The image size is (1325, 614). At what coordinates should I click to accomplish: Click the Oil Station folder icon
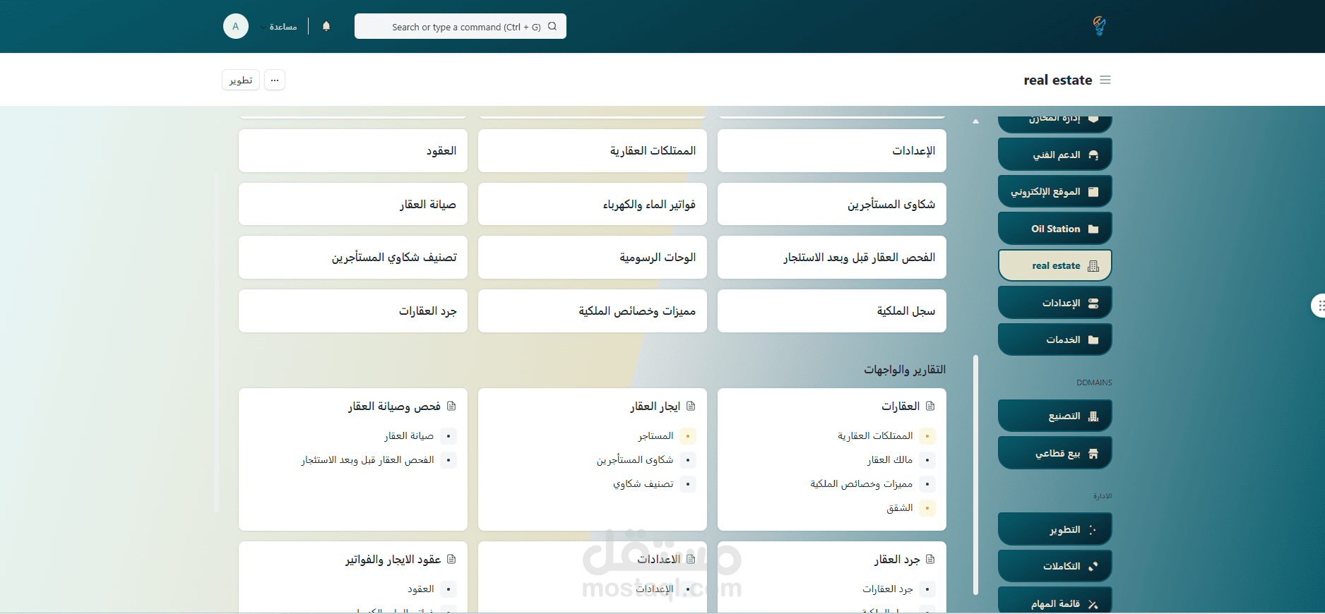pos(1093,229)
